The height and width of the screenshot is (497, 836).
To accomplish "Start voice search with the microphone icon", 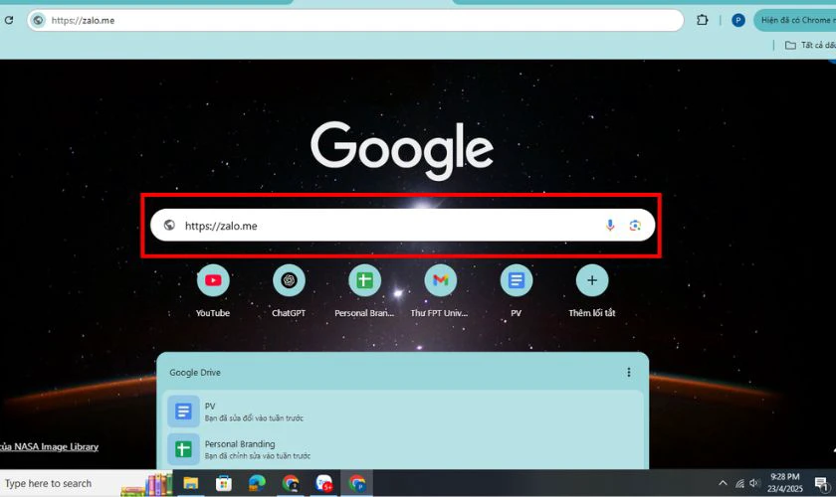I will (610, 226).
